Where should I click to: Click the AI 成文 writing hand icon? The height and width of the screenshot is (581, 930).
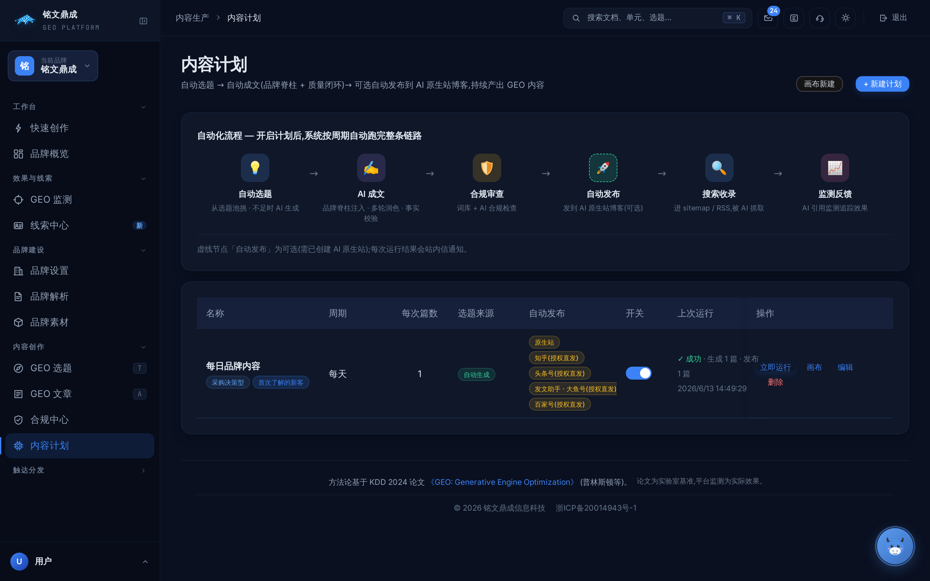coord(371,168)
